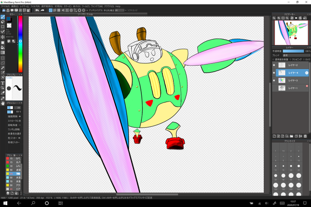Enable ロック checkbox in layer panel

304,59
